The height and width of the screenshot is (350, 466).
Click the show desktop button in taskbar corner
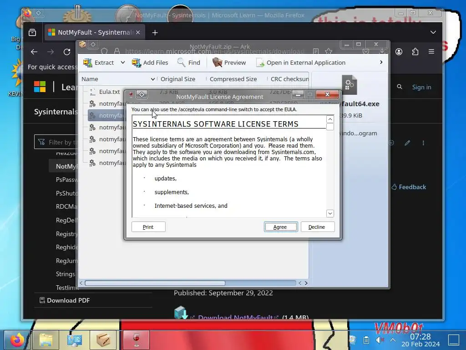click(454, 340)
